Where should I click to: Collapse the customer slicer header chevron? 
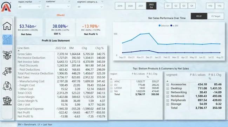coord(69,1)
